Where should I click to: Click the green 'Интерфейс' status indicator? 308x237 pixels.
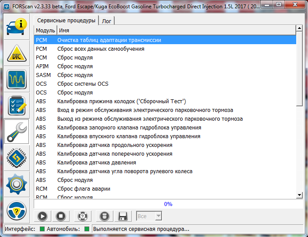coord(42,229)
